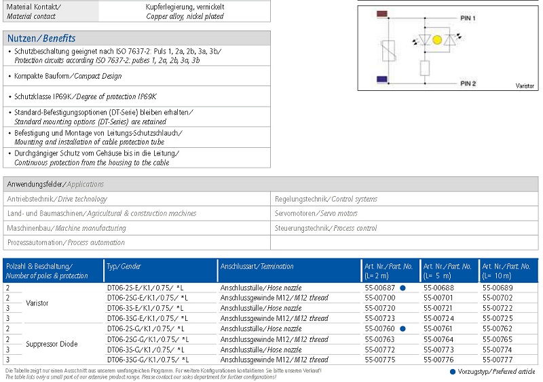This screenshot has width=543, height=382.
Task: Open part number 55-00777
Action: pyautogui.click(x=497, y=360)
